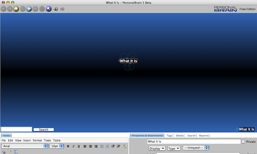Viewport: 257px width, 154px height.
Task: Open the magnifier search icon in toolbar
Action: click(48, 9)
